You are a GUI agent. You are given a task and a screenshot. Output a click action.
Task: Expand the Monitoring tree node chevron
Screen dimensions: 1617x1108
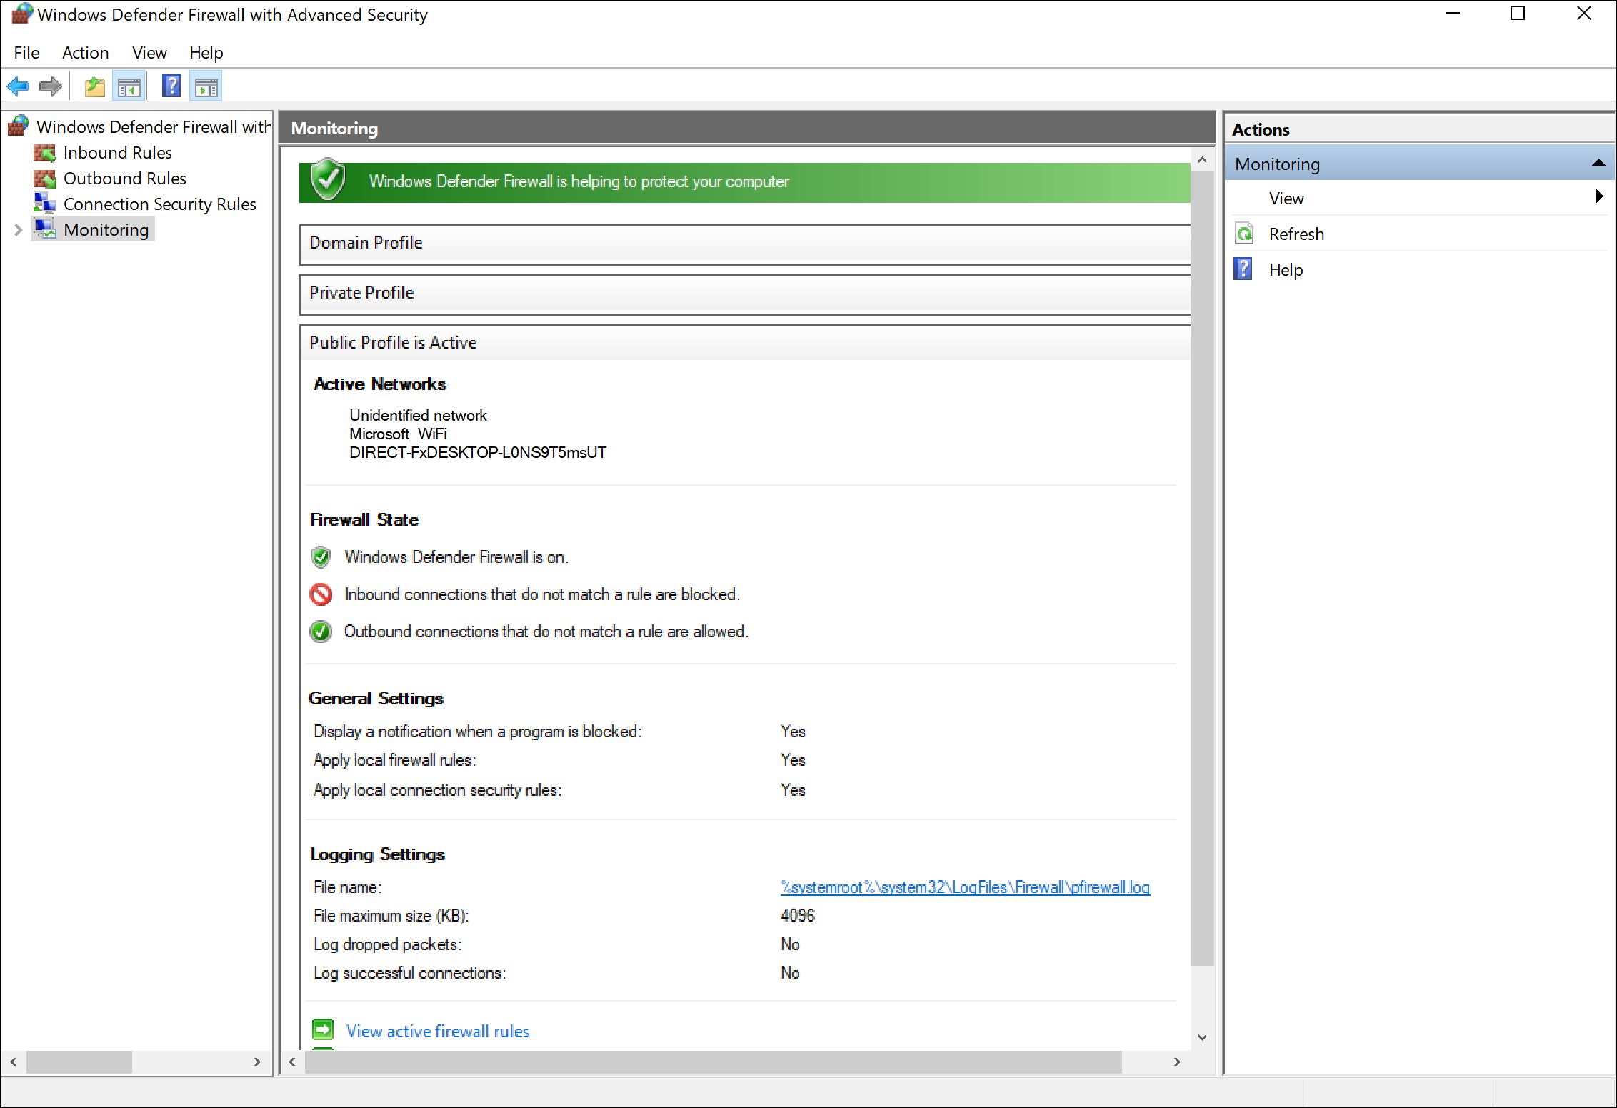coord(19,229)
